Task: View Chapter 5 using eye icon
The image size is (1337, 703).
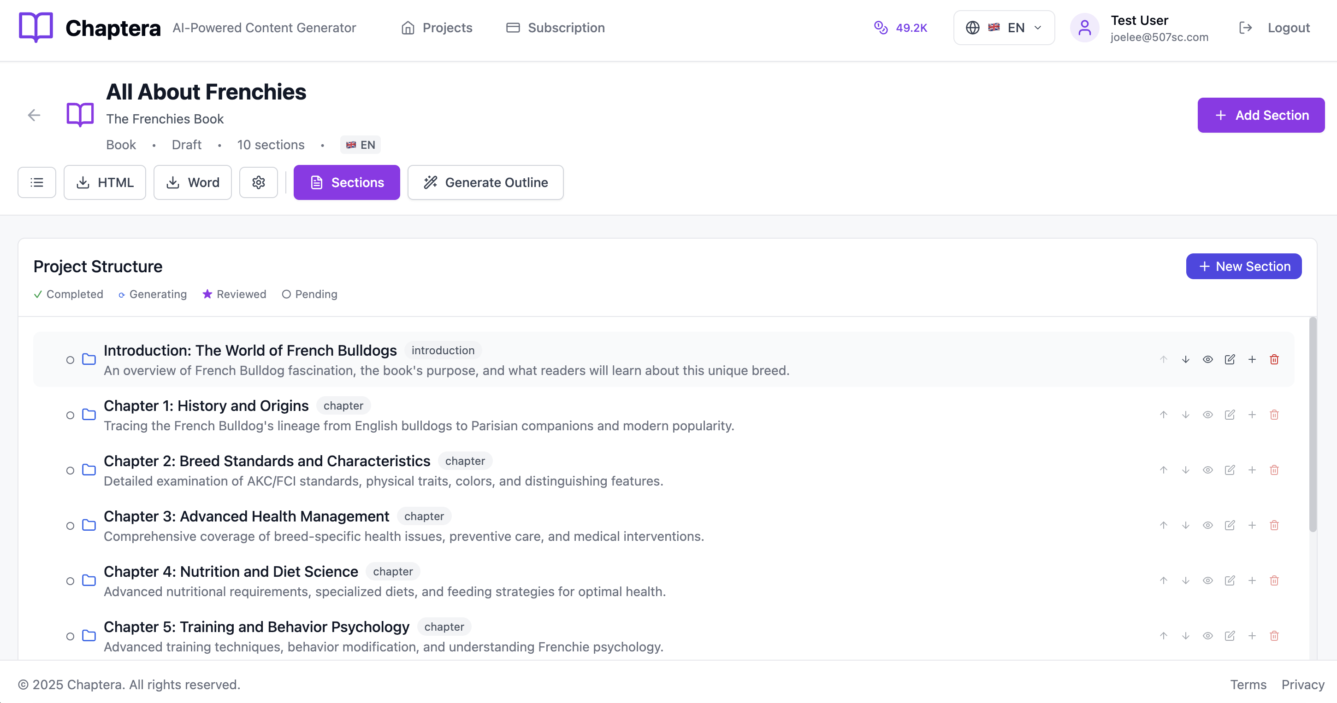Action: pyautogui.click(x=1208, y=636)
